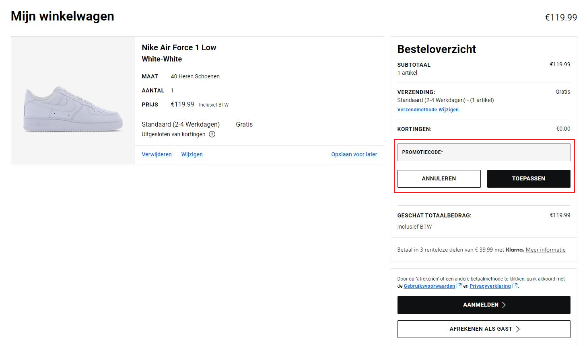The image size is (587, 346).
Task: Cancel the promo code entry with Annuleren
Action: pyautogui.click(x=439, y=178)
